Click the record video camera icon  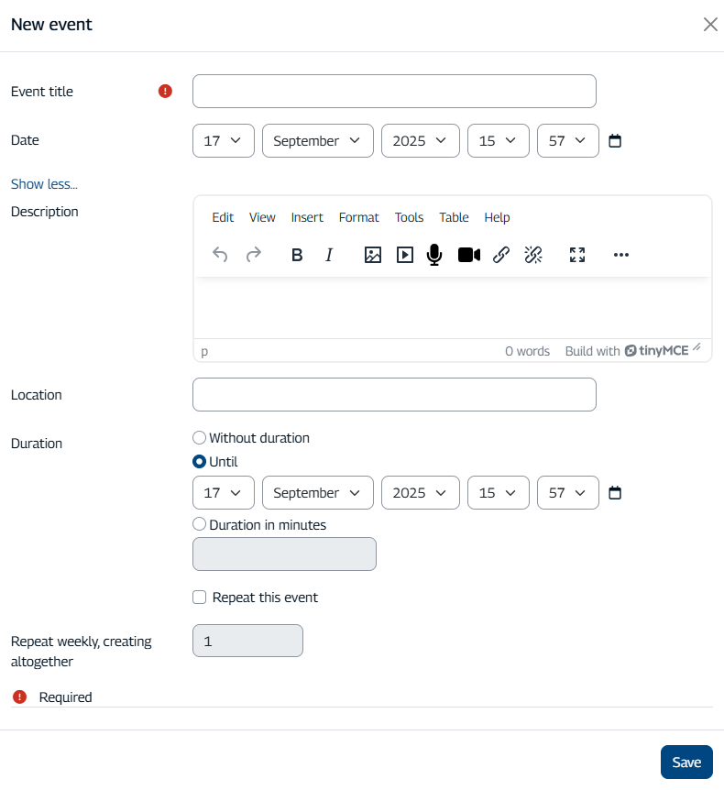pos(468,255)
